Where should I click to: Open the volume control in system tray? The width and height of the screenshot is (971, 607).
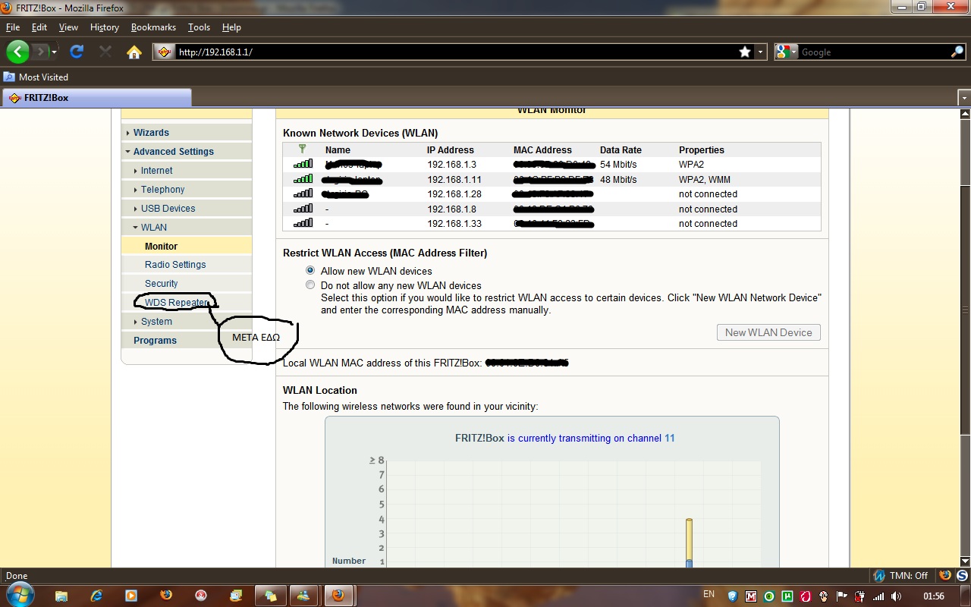(896, 596)
